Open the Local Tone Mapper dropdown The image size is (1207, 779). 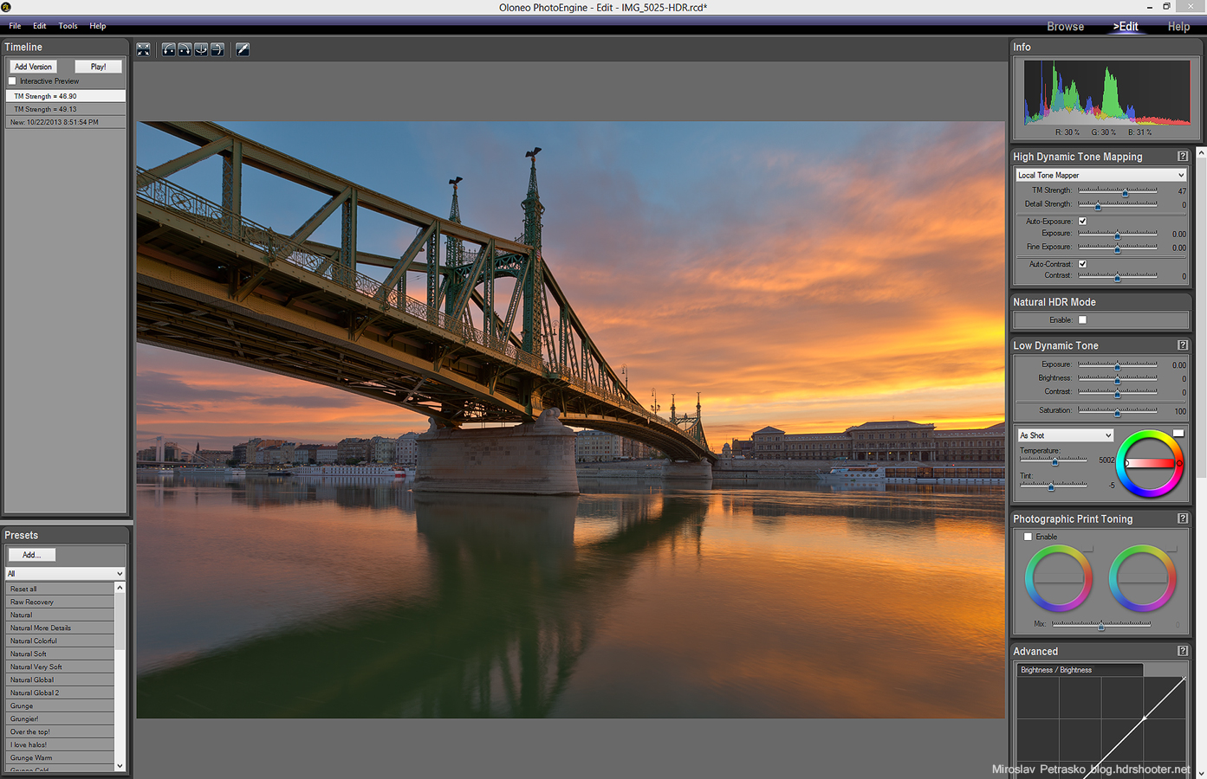coord(1100,175)
